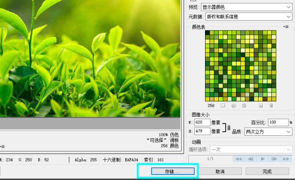Click the 'Alpha: 255' readout
This screenshot has width=295, height=180.
coord(86,160)
